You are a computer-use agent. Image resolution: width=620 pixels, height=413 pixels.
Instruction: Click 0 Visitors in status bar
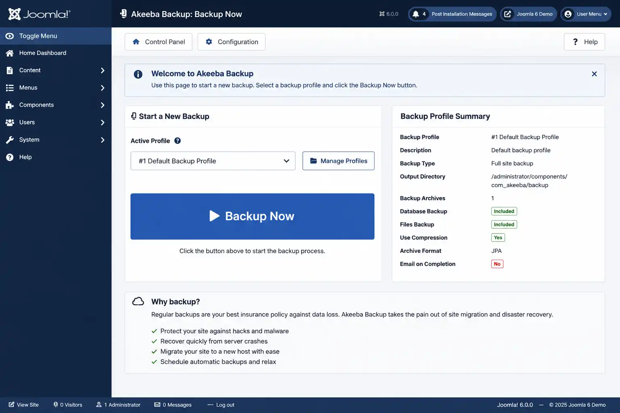pyautogui.click(x=67, y=405)
